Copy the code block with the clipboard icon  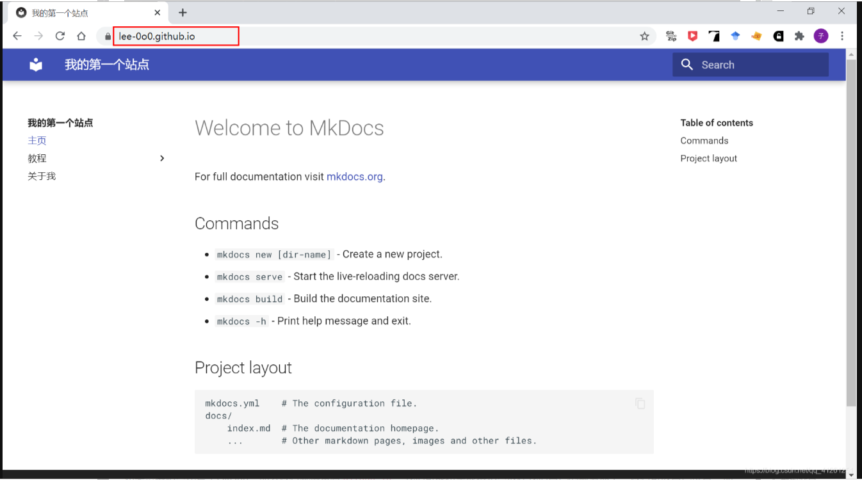click(x=640, y=403)
